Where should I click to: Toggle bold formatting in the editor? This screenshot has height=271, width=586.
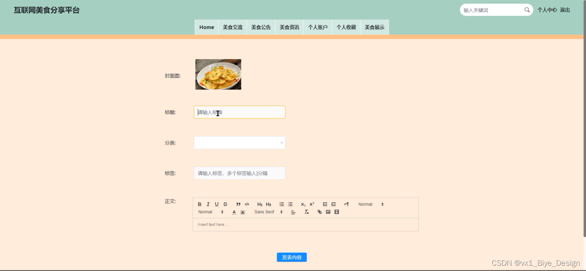tap(199, 204)
